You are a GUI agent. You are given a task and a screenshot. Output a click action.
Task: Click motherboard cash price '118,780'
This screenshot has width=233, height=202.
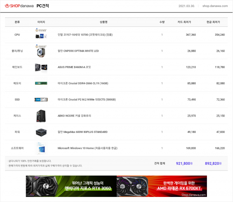[x=220, y=67]
